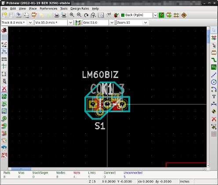The height and width of the screenshot is (185, 218).
Task: Click the New board icon
Action: (x=4, y=15)
